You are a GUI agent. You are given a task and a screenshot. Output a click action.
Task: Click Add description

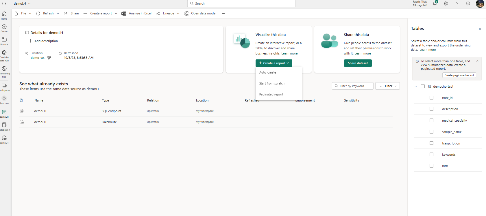[43, 41]
